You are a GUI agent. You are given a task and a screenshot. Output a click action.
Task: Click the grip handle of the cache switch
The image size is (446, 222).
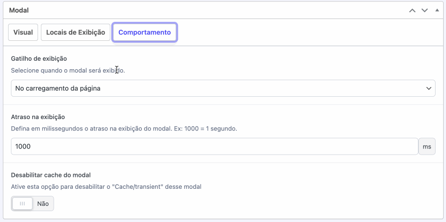click(22, 203)
